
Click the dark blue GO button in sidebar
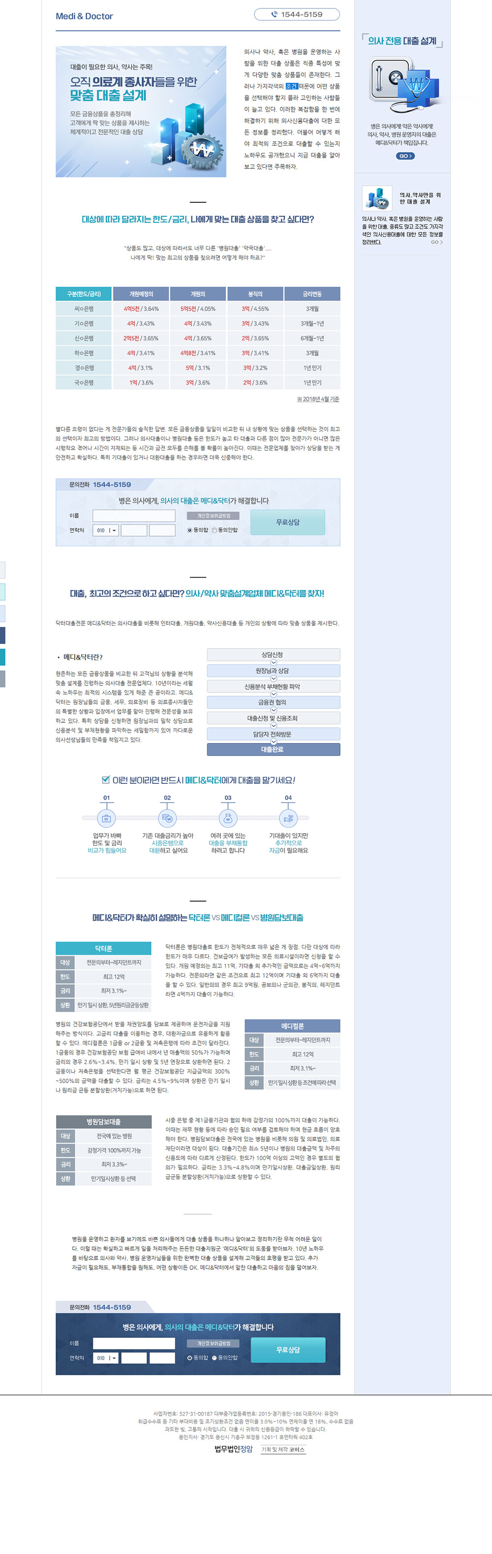coord(405,156)
